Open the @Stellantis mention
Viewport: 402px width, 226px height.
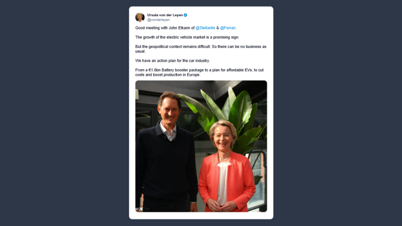coord(205,28)
